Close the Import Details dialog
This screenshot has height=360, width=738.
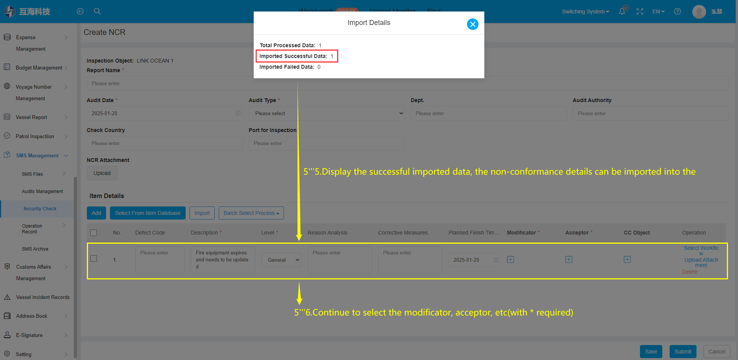point(472,24)
